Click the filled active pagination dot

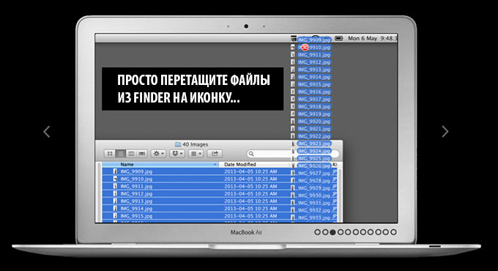(x=332, y=232)
